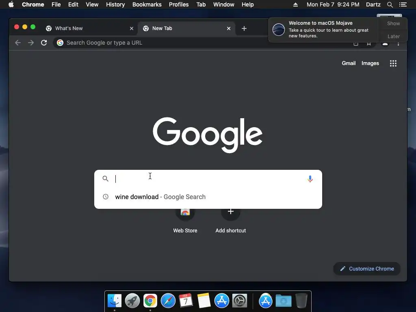The height and width of the screenshot is (312, 416).
Task: Open Notification Center from menu bar
Action: click(x=403, y=4)
